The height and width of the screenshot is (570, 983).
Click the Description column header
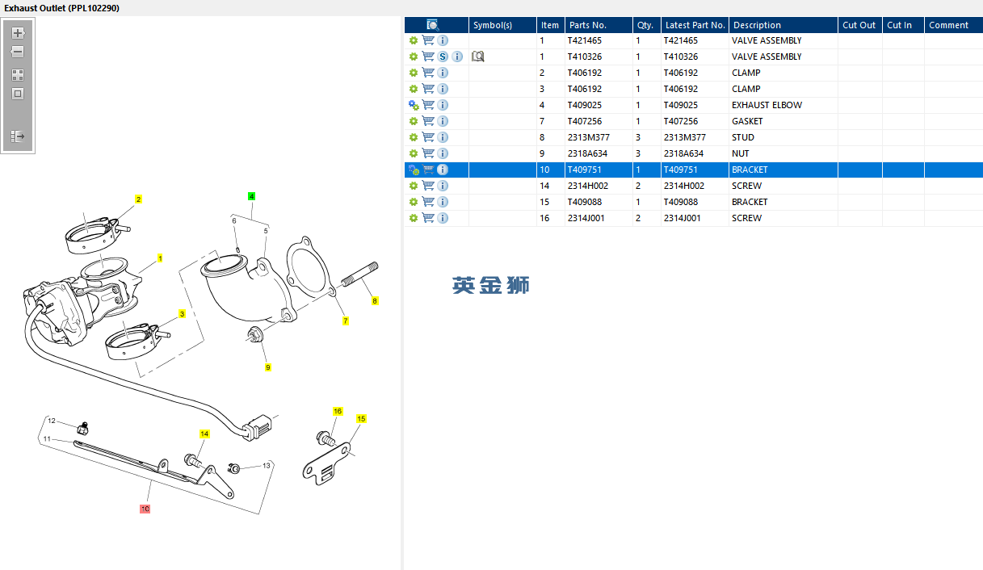757,25
